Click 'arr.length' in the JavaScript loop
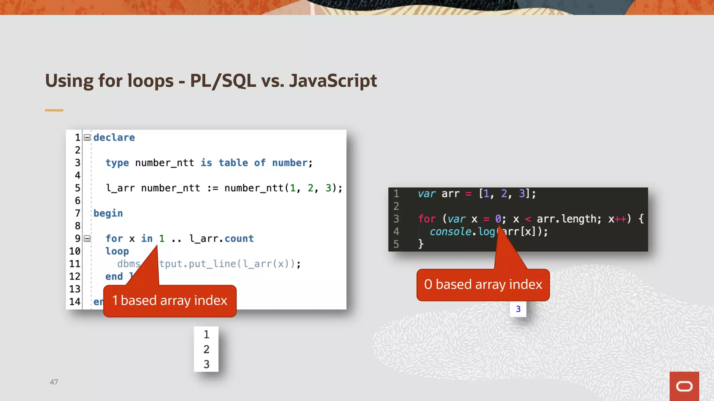This screenshot has width=714, height=401. pos(567,219)
